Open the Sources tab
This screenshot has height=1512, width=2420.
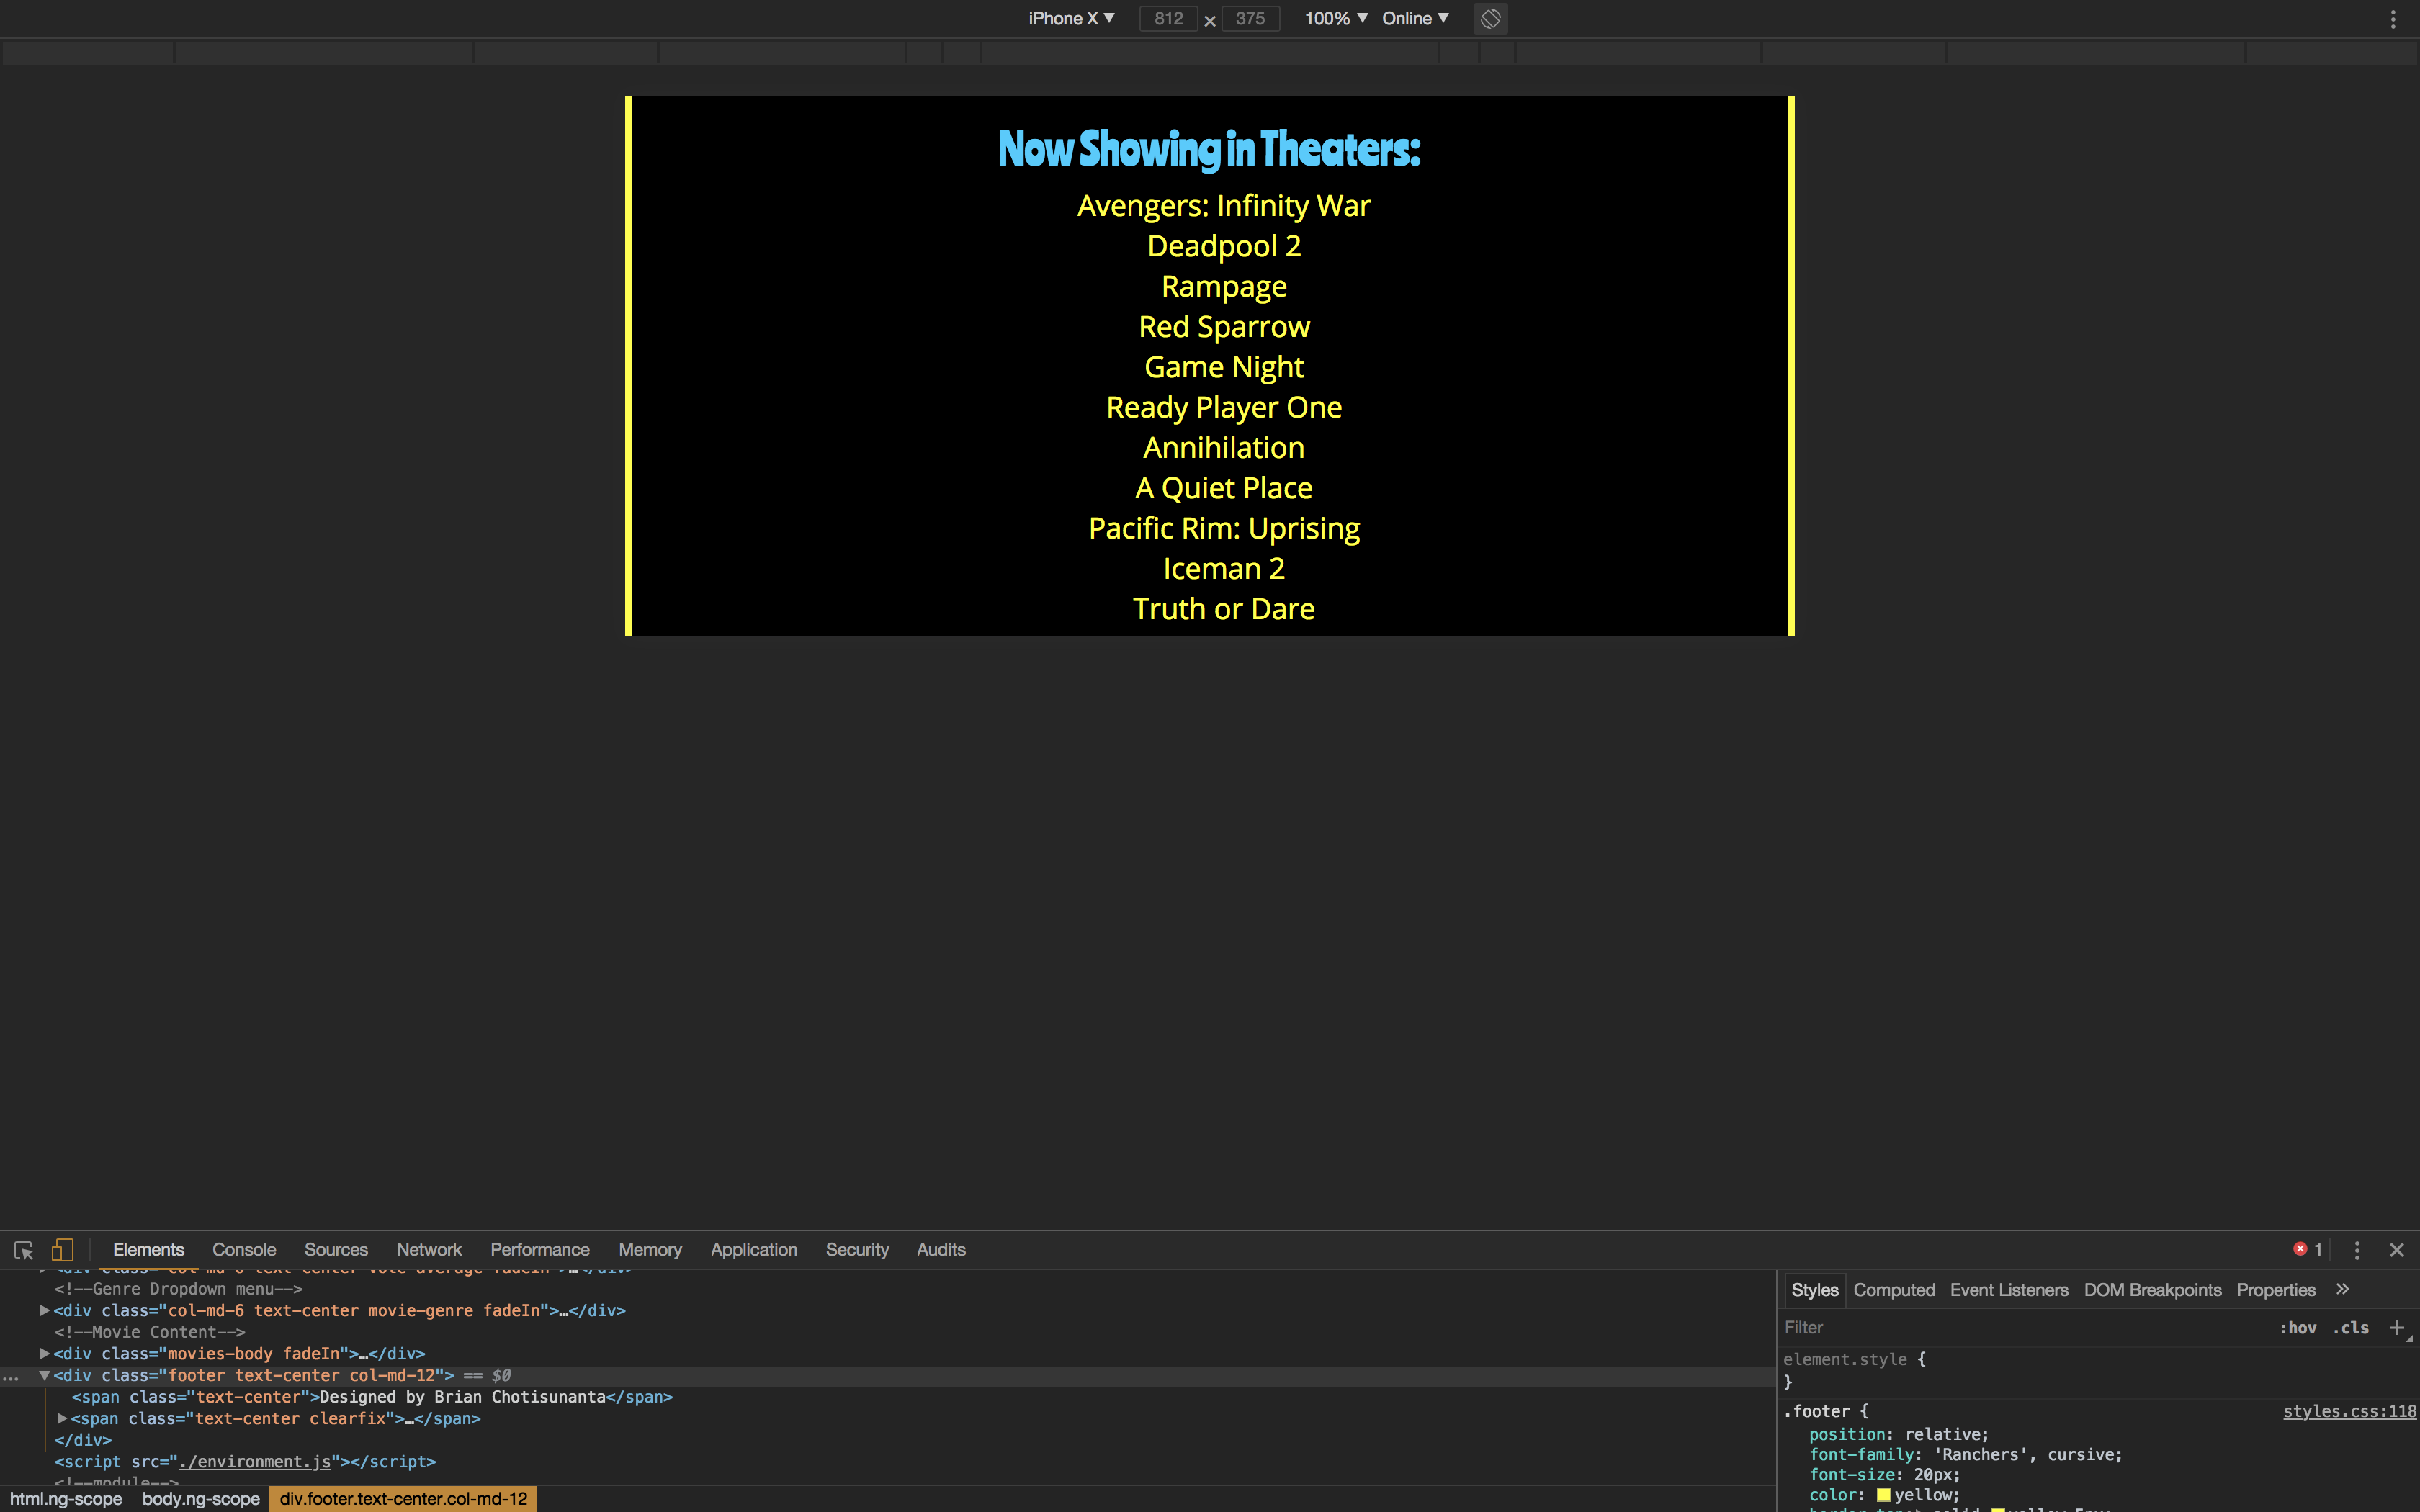[x=336, y=1250]
